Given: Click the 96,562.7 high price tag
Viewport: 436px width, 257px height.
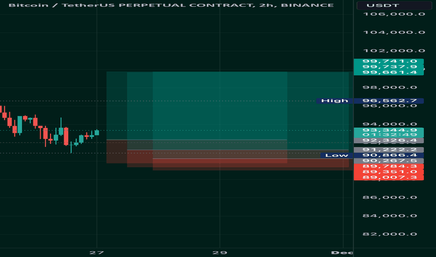Looking at the screenshot, I should click(x=389, y=100).
